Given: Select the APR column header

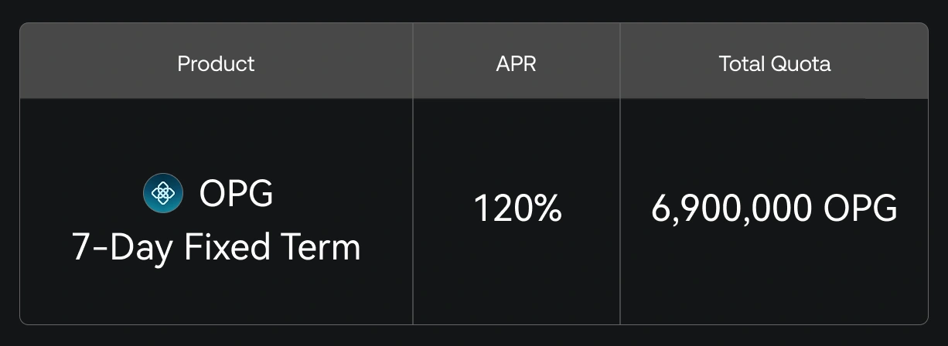Looking at the screenshot, I should pos(516,63).
